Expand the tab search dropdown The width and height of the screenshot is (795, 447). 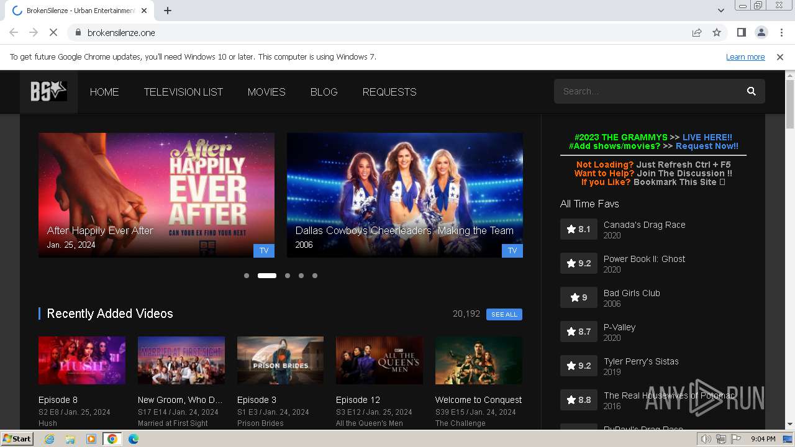pos(720,11)
